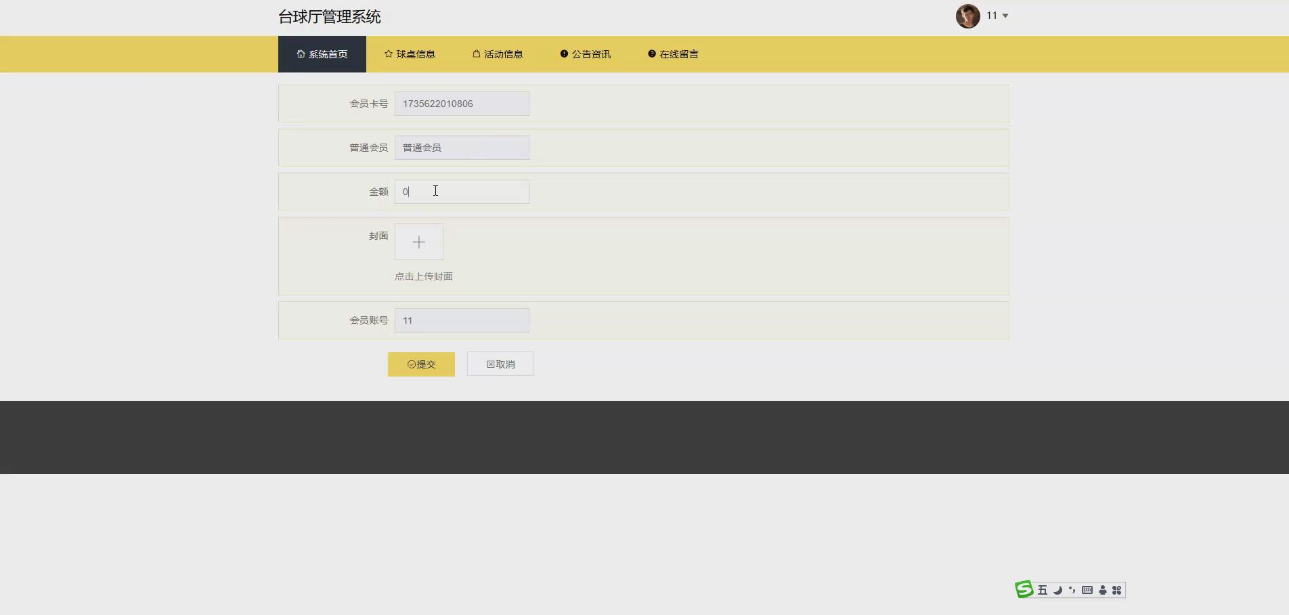Click the person skin icon in Sogou toolbar
1289x615 pixels.
(x=1102, y=590)
